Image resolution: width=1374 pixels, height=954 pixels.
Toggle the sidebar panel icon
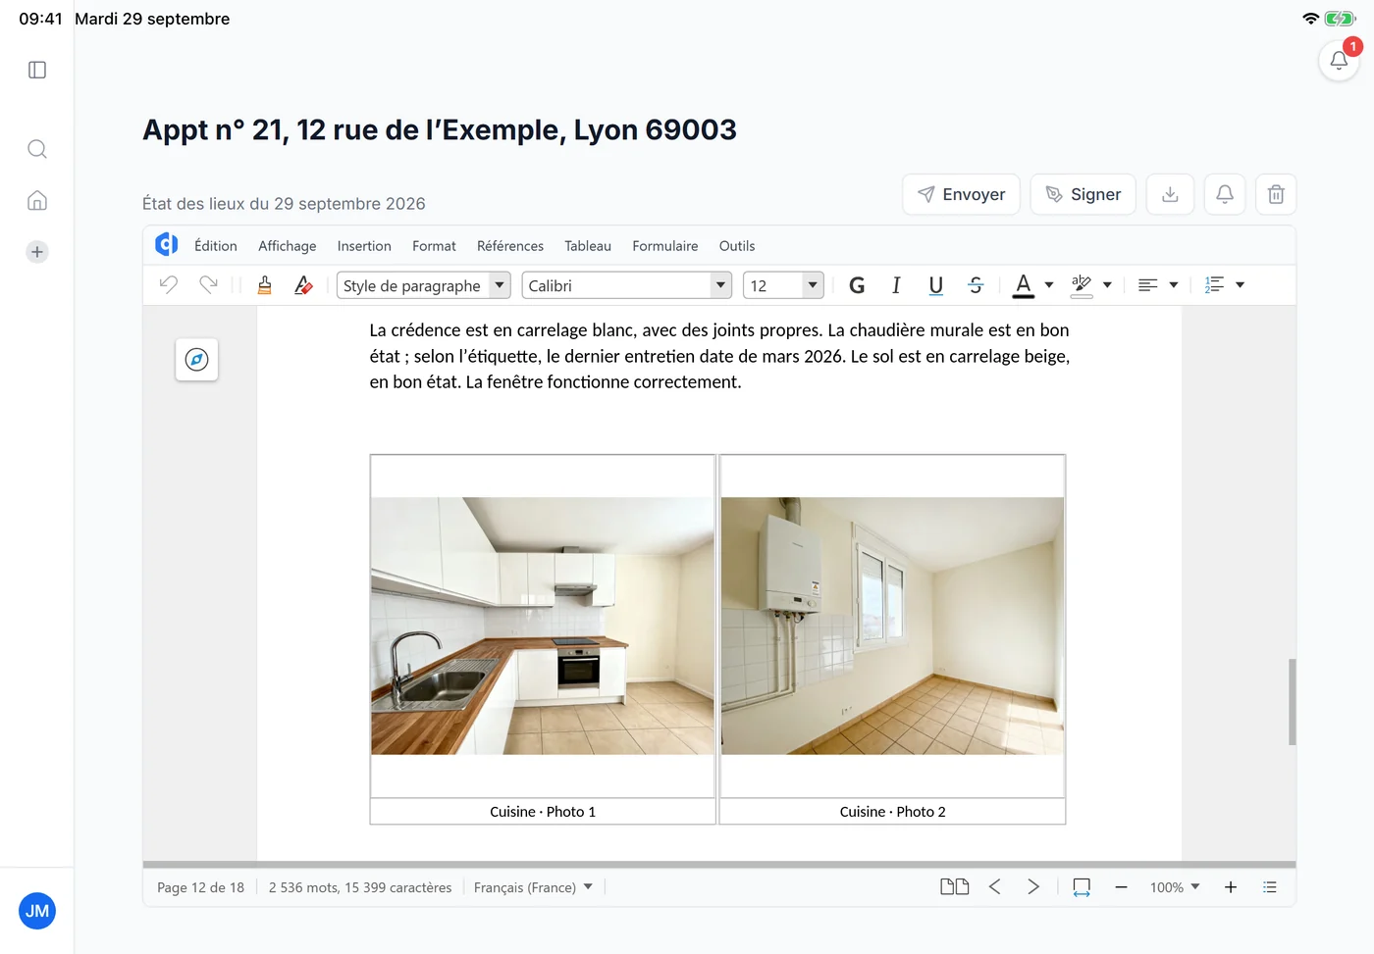coord(37,70)
